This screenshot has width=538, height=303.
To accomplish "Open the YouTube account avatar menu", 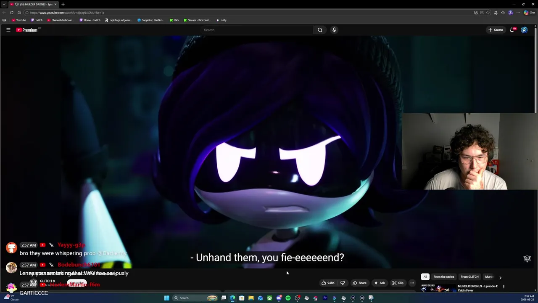I will [x=524, y=30].
